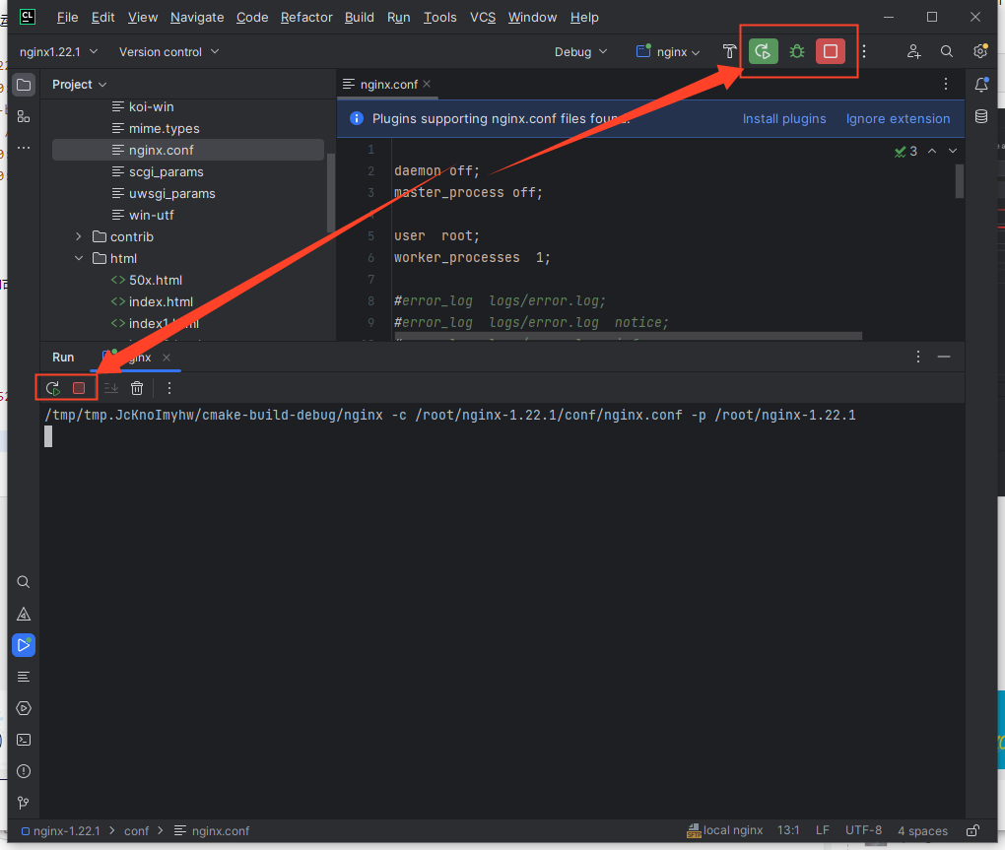
Task: Start debugging with the bug icon
Action: pos(797,51)
